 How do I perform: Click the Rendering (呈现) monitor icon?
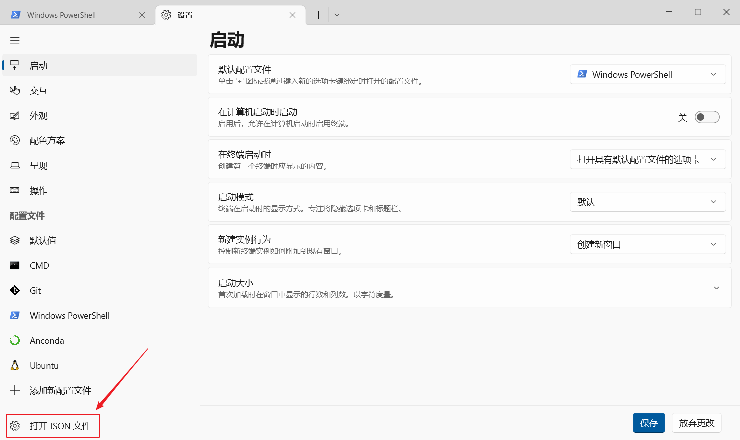15,165
